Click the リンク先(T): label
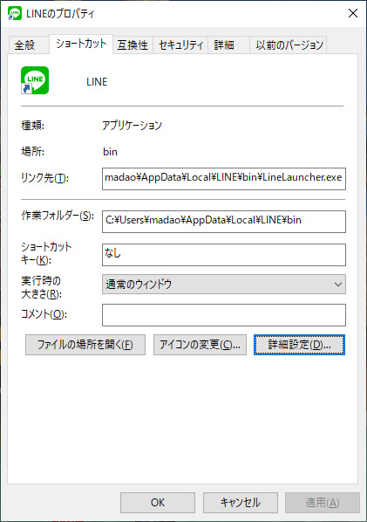 [x=44, y=178]
